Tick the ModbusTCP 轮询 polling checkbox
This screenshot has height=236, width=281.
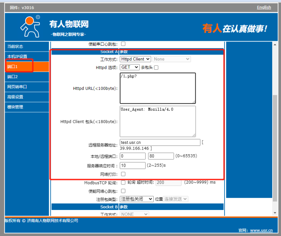point(123,183)
